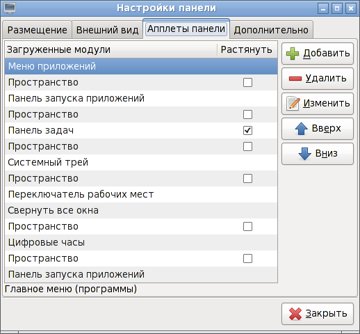Maximize the Настройки панели window
The height and width of the screenshot is (334, 360).
click(x=337, y=8)
